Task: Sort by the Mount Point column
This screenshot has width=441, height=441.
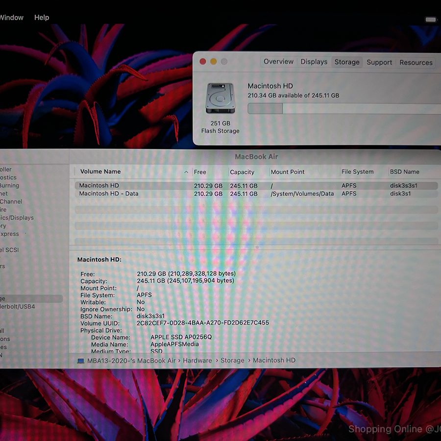Action: (288, 172)
